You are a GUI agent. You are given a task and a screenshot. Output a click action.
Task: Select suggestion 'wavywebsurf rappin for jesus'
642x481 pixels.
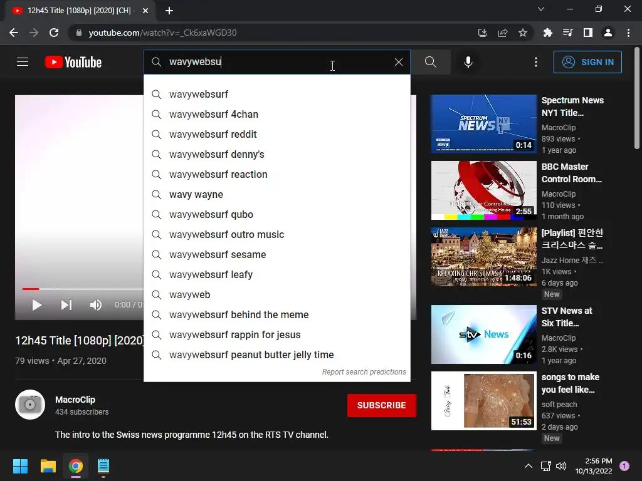pyautogui.click(x=276, y=335)
